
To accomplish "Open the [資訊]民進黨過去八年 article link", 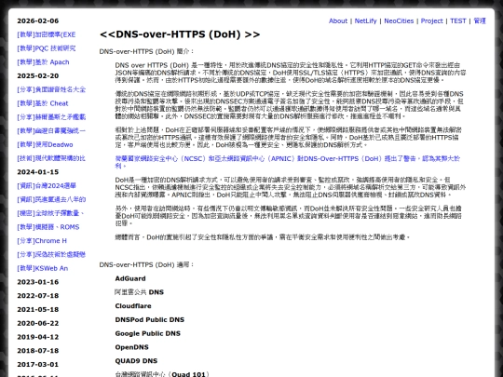I will click(x=51, y=200).
